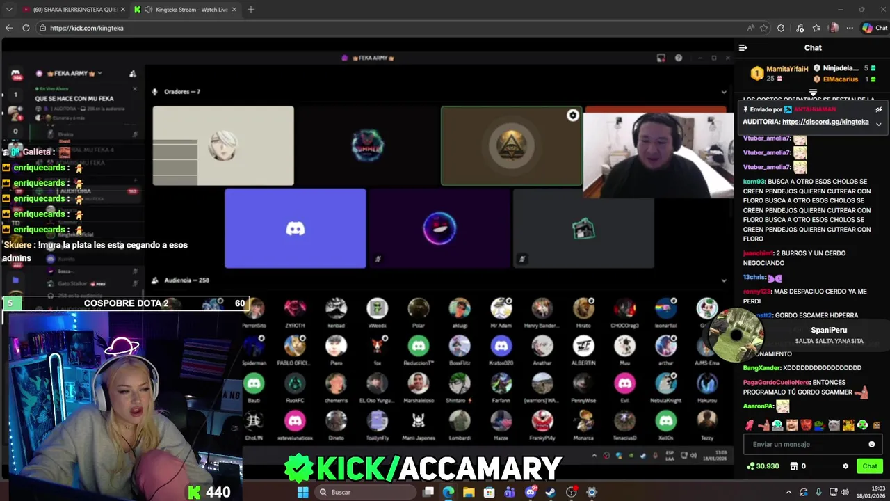Viewport: 890px width, 501px height.
Task: Click ALBERTIN audience avatar
Action: click(583, 346)
